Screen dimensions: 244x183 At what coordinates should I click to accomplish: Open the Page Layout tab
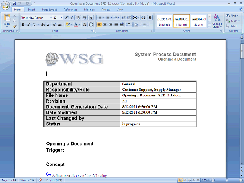pyautogui.click(x=50, y=10)
